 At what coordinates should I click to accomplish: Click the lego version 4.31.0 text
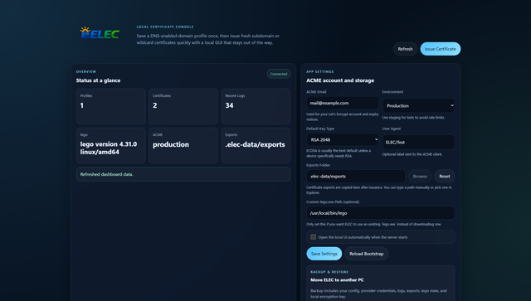click(x=109, y=148)
